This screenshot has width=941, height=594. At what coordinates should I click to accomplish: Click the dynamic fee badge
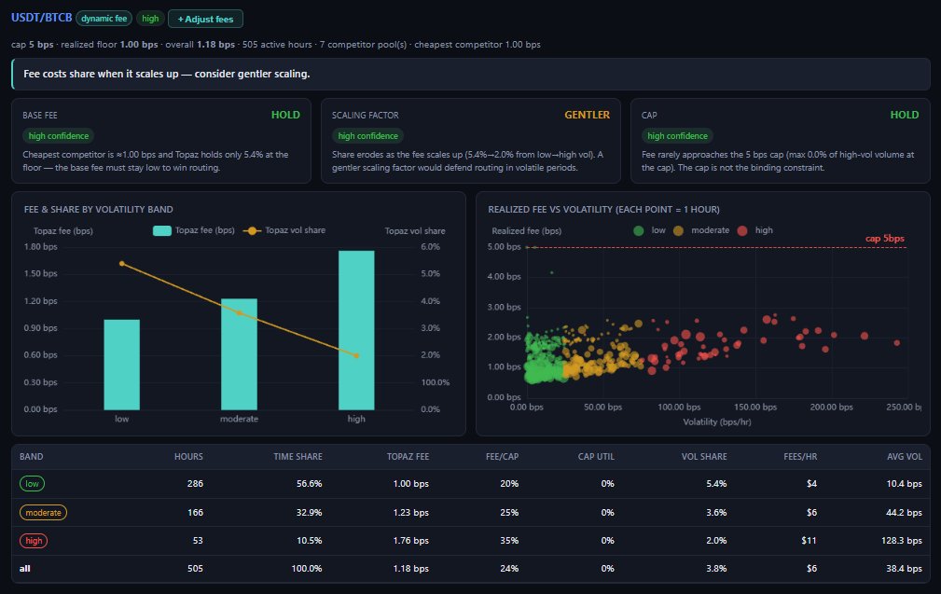pyautogui.click(x=104, y=19)
